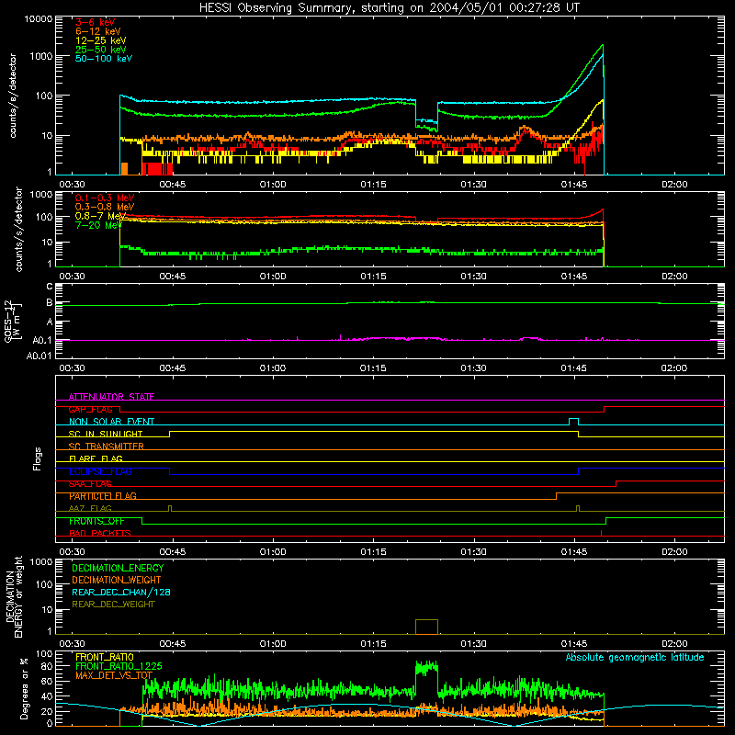This screenshot has height=735, width=735.
Task: Click the DECIMATION_WEIGHT legend label
Action: point(117,580)
